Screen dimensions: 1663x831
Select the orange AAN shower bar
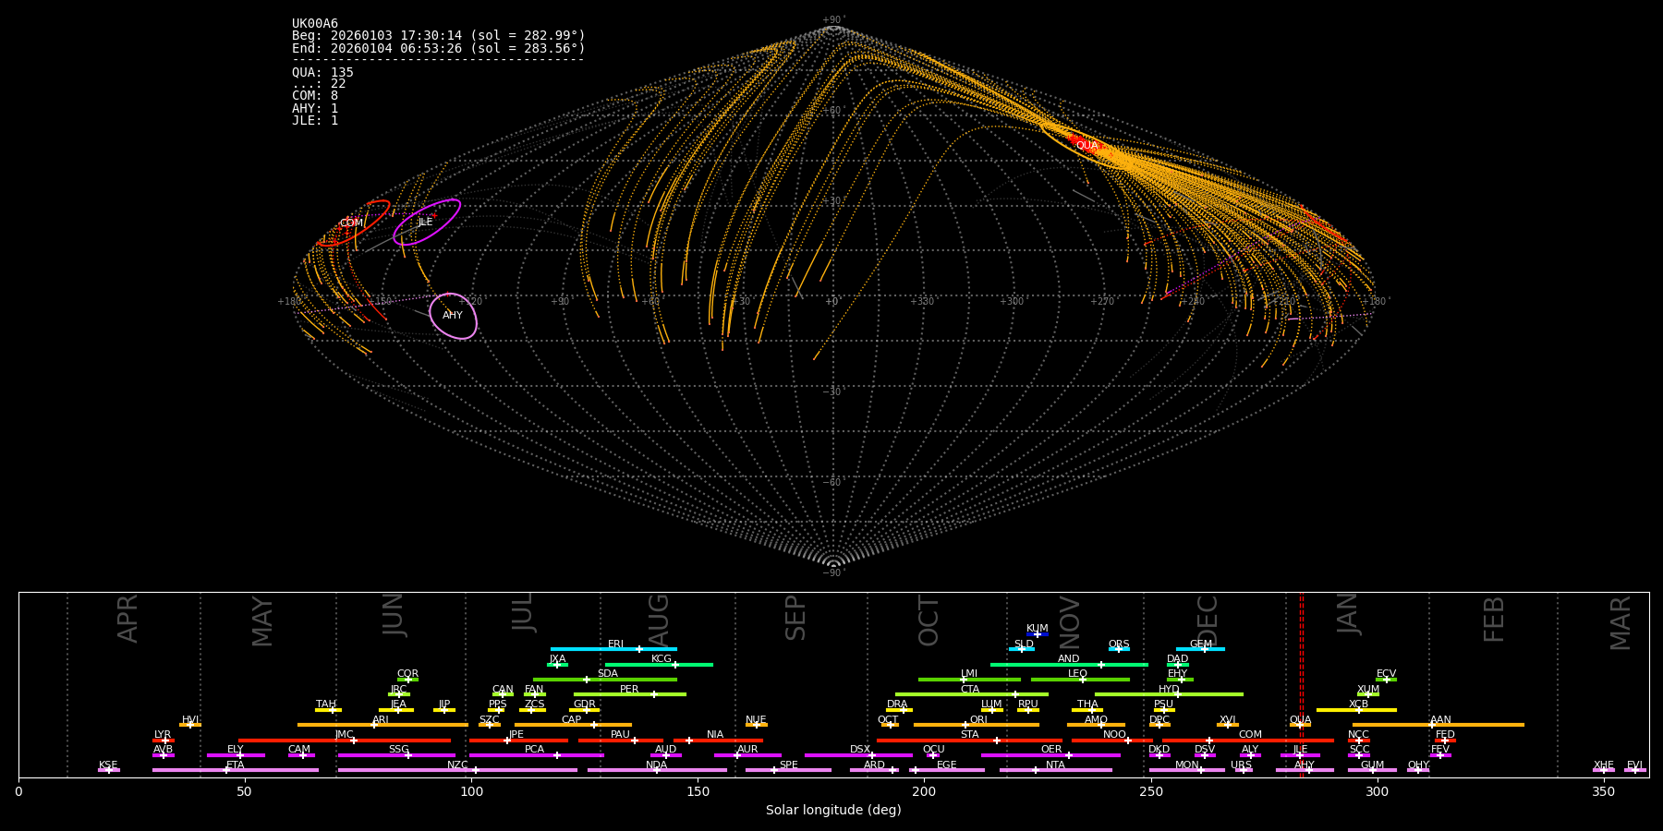pos(1438,725)
